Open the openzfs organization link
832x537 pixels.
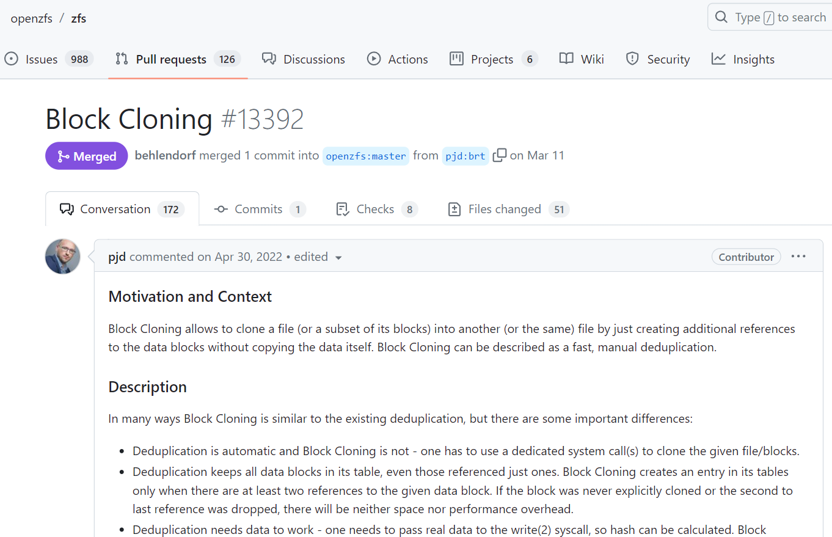pos(32,18)
